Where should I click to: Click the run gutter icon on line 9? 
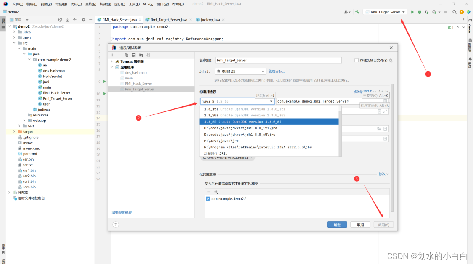coord(104,82)
